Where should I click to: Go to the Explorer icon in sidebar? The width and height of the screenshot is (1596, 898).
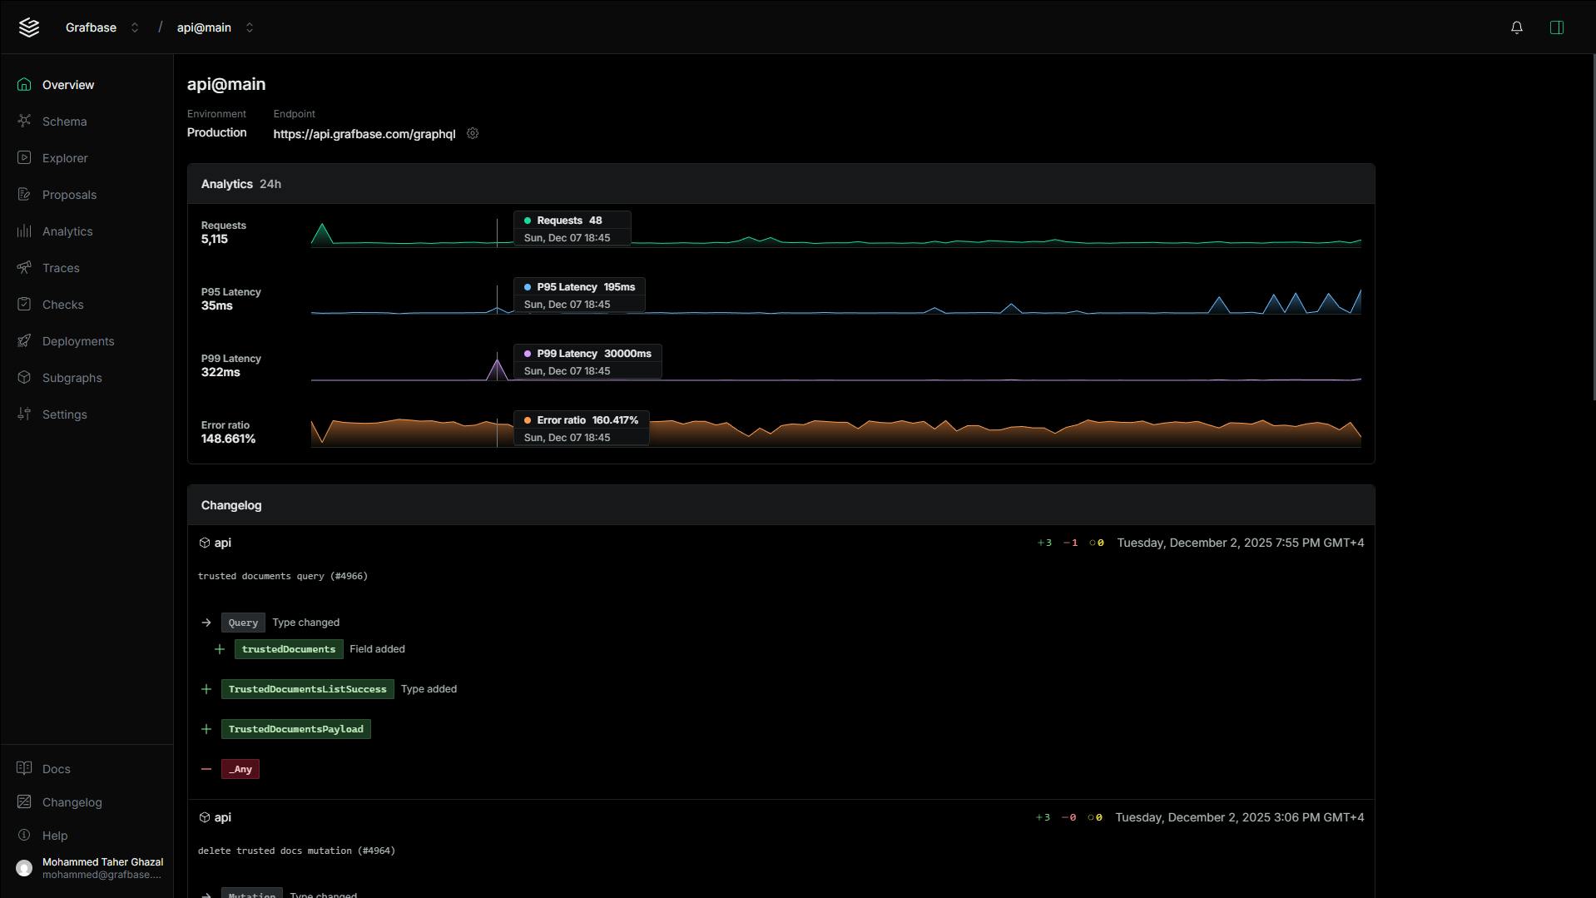tap(24, 158)
